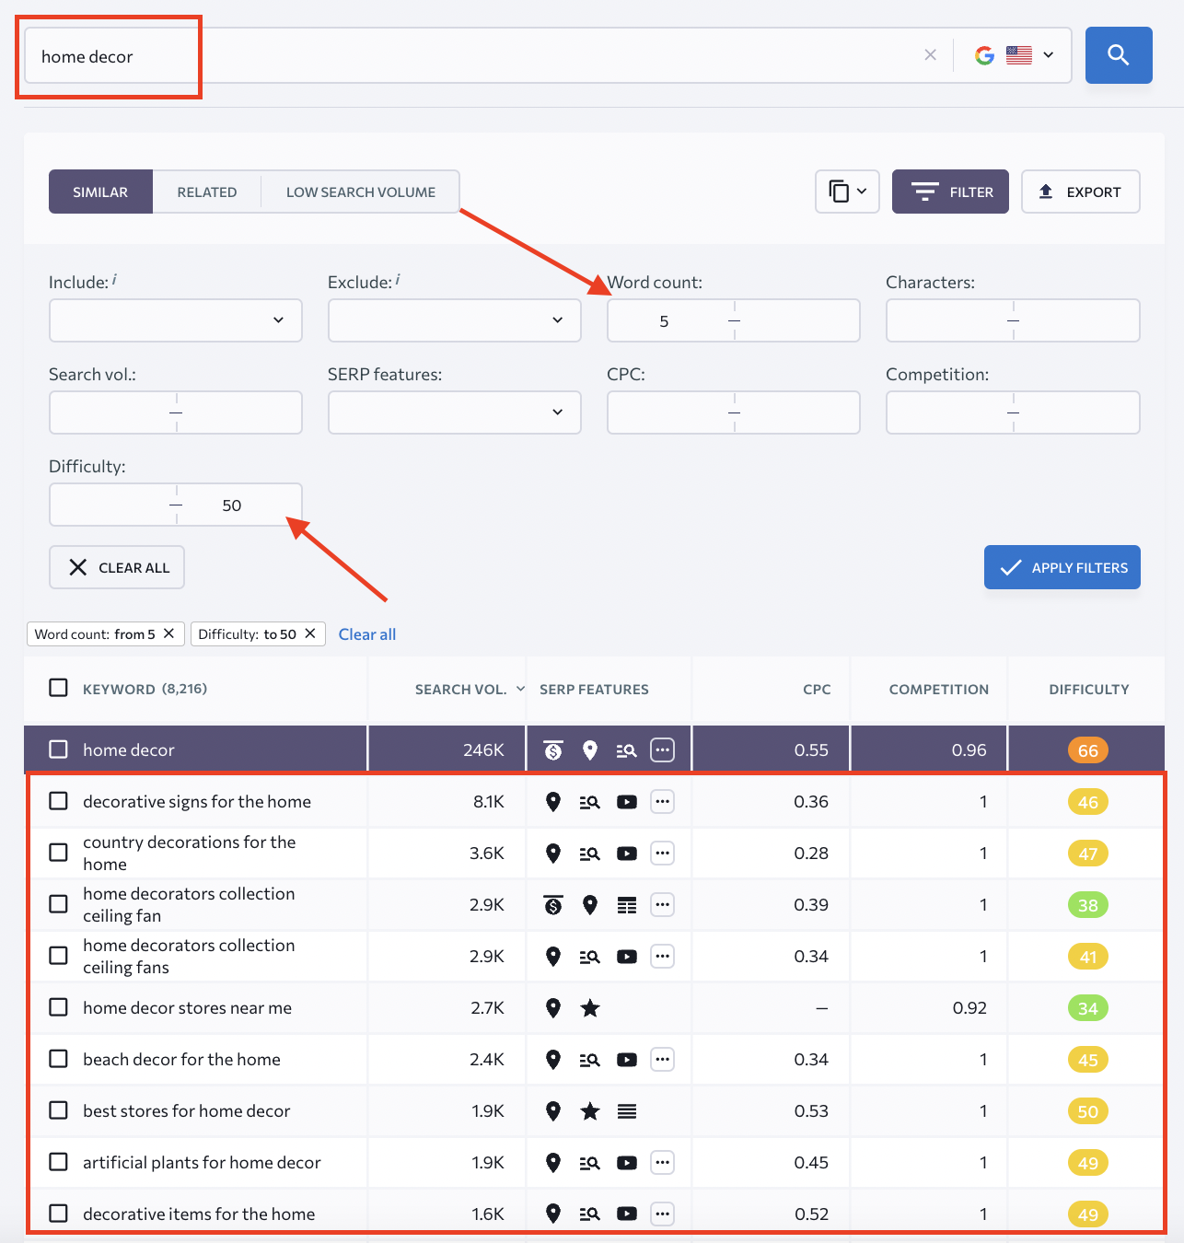The width and height of the screenshot is (1184, 1243).
Task: Click location pin for home decor stores near me
Action: (x=553, y=1008)
